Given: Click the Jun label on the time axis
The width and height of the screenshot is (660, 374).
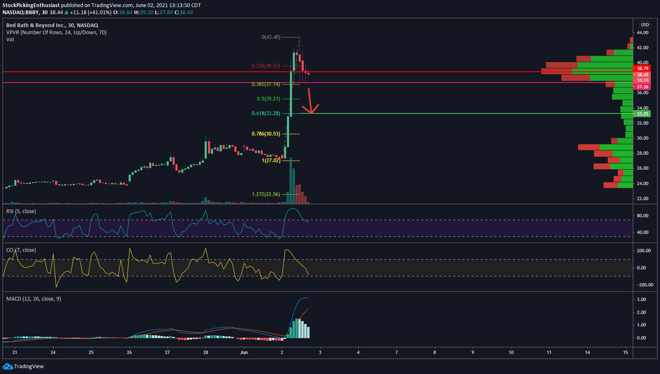Looking at the screenshot, I should click(x=244, y=352).
